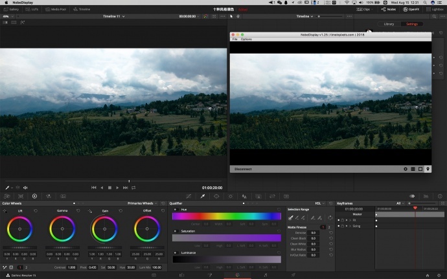
Task: Open the Primaries Wheels mode dropdown
Action: tap(142, 203)
